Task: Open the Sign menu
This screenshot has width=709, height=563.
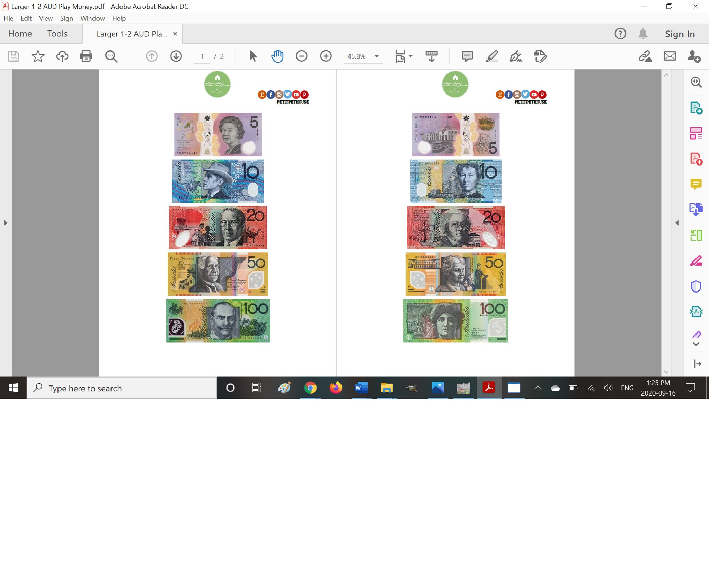Action: point(66,18)
